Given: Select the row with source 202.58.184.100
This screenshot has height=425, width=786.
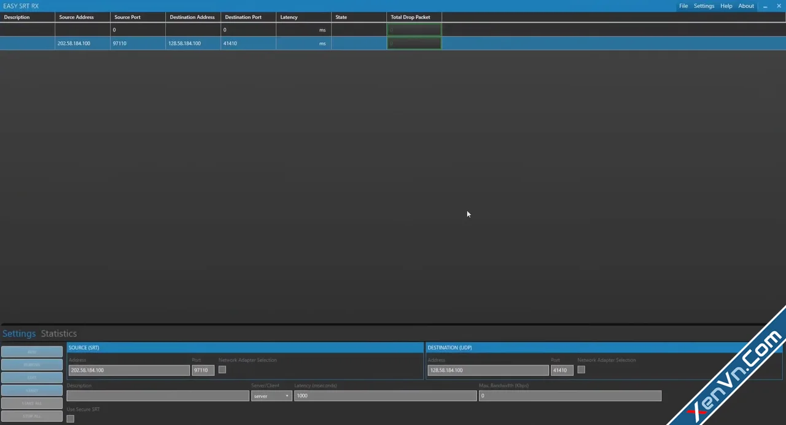Looking at the screenshot, I should tap(393, 43).
